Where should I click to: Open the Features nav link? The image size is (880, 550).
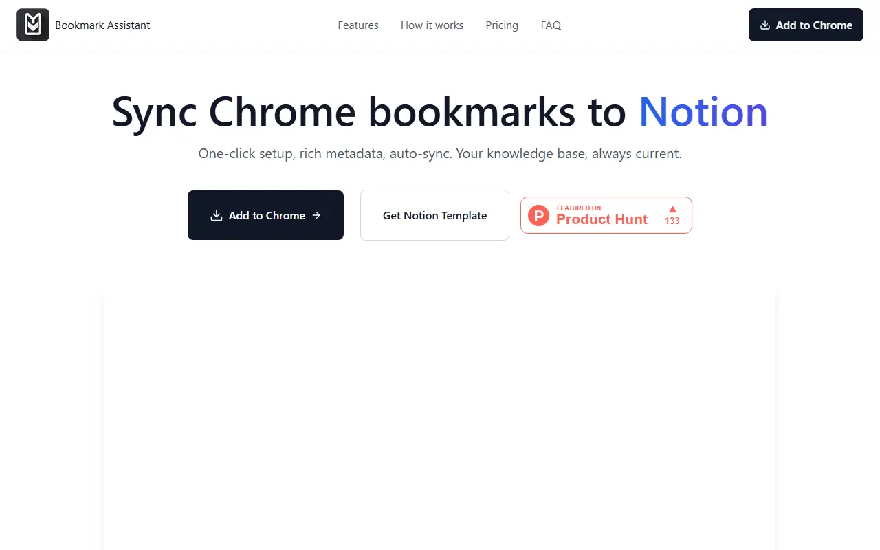(358, 25)
